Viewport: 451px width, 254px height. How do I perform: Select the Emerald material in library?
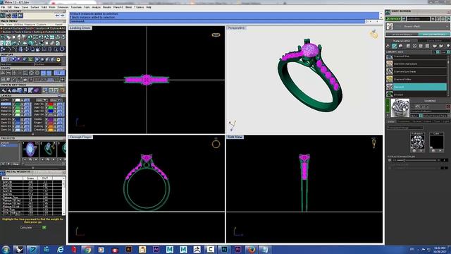click(416, 95)
